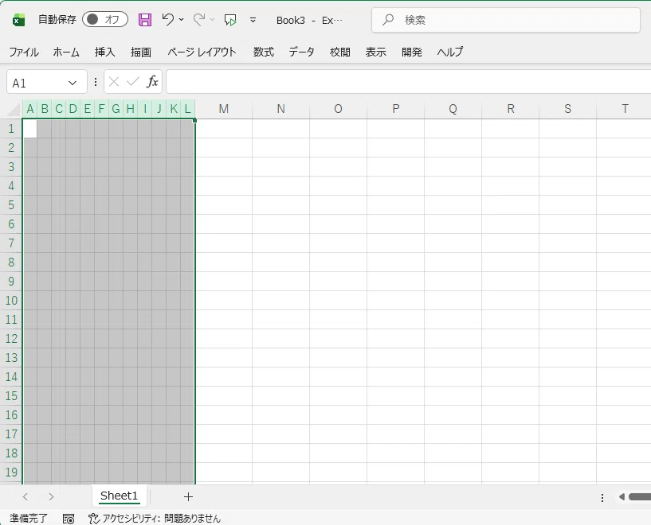
Task: Click the Insert Function fx icon
Action: [153, 82]
